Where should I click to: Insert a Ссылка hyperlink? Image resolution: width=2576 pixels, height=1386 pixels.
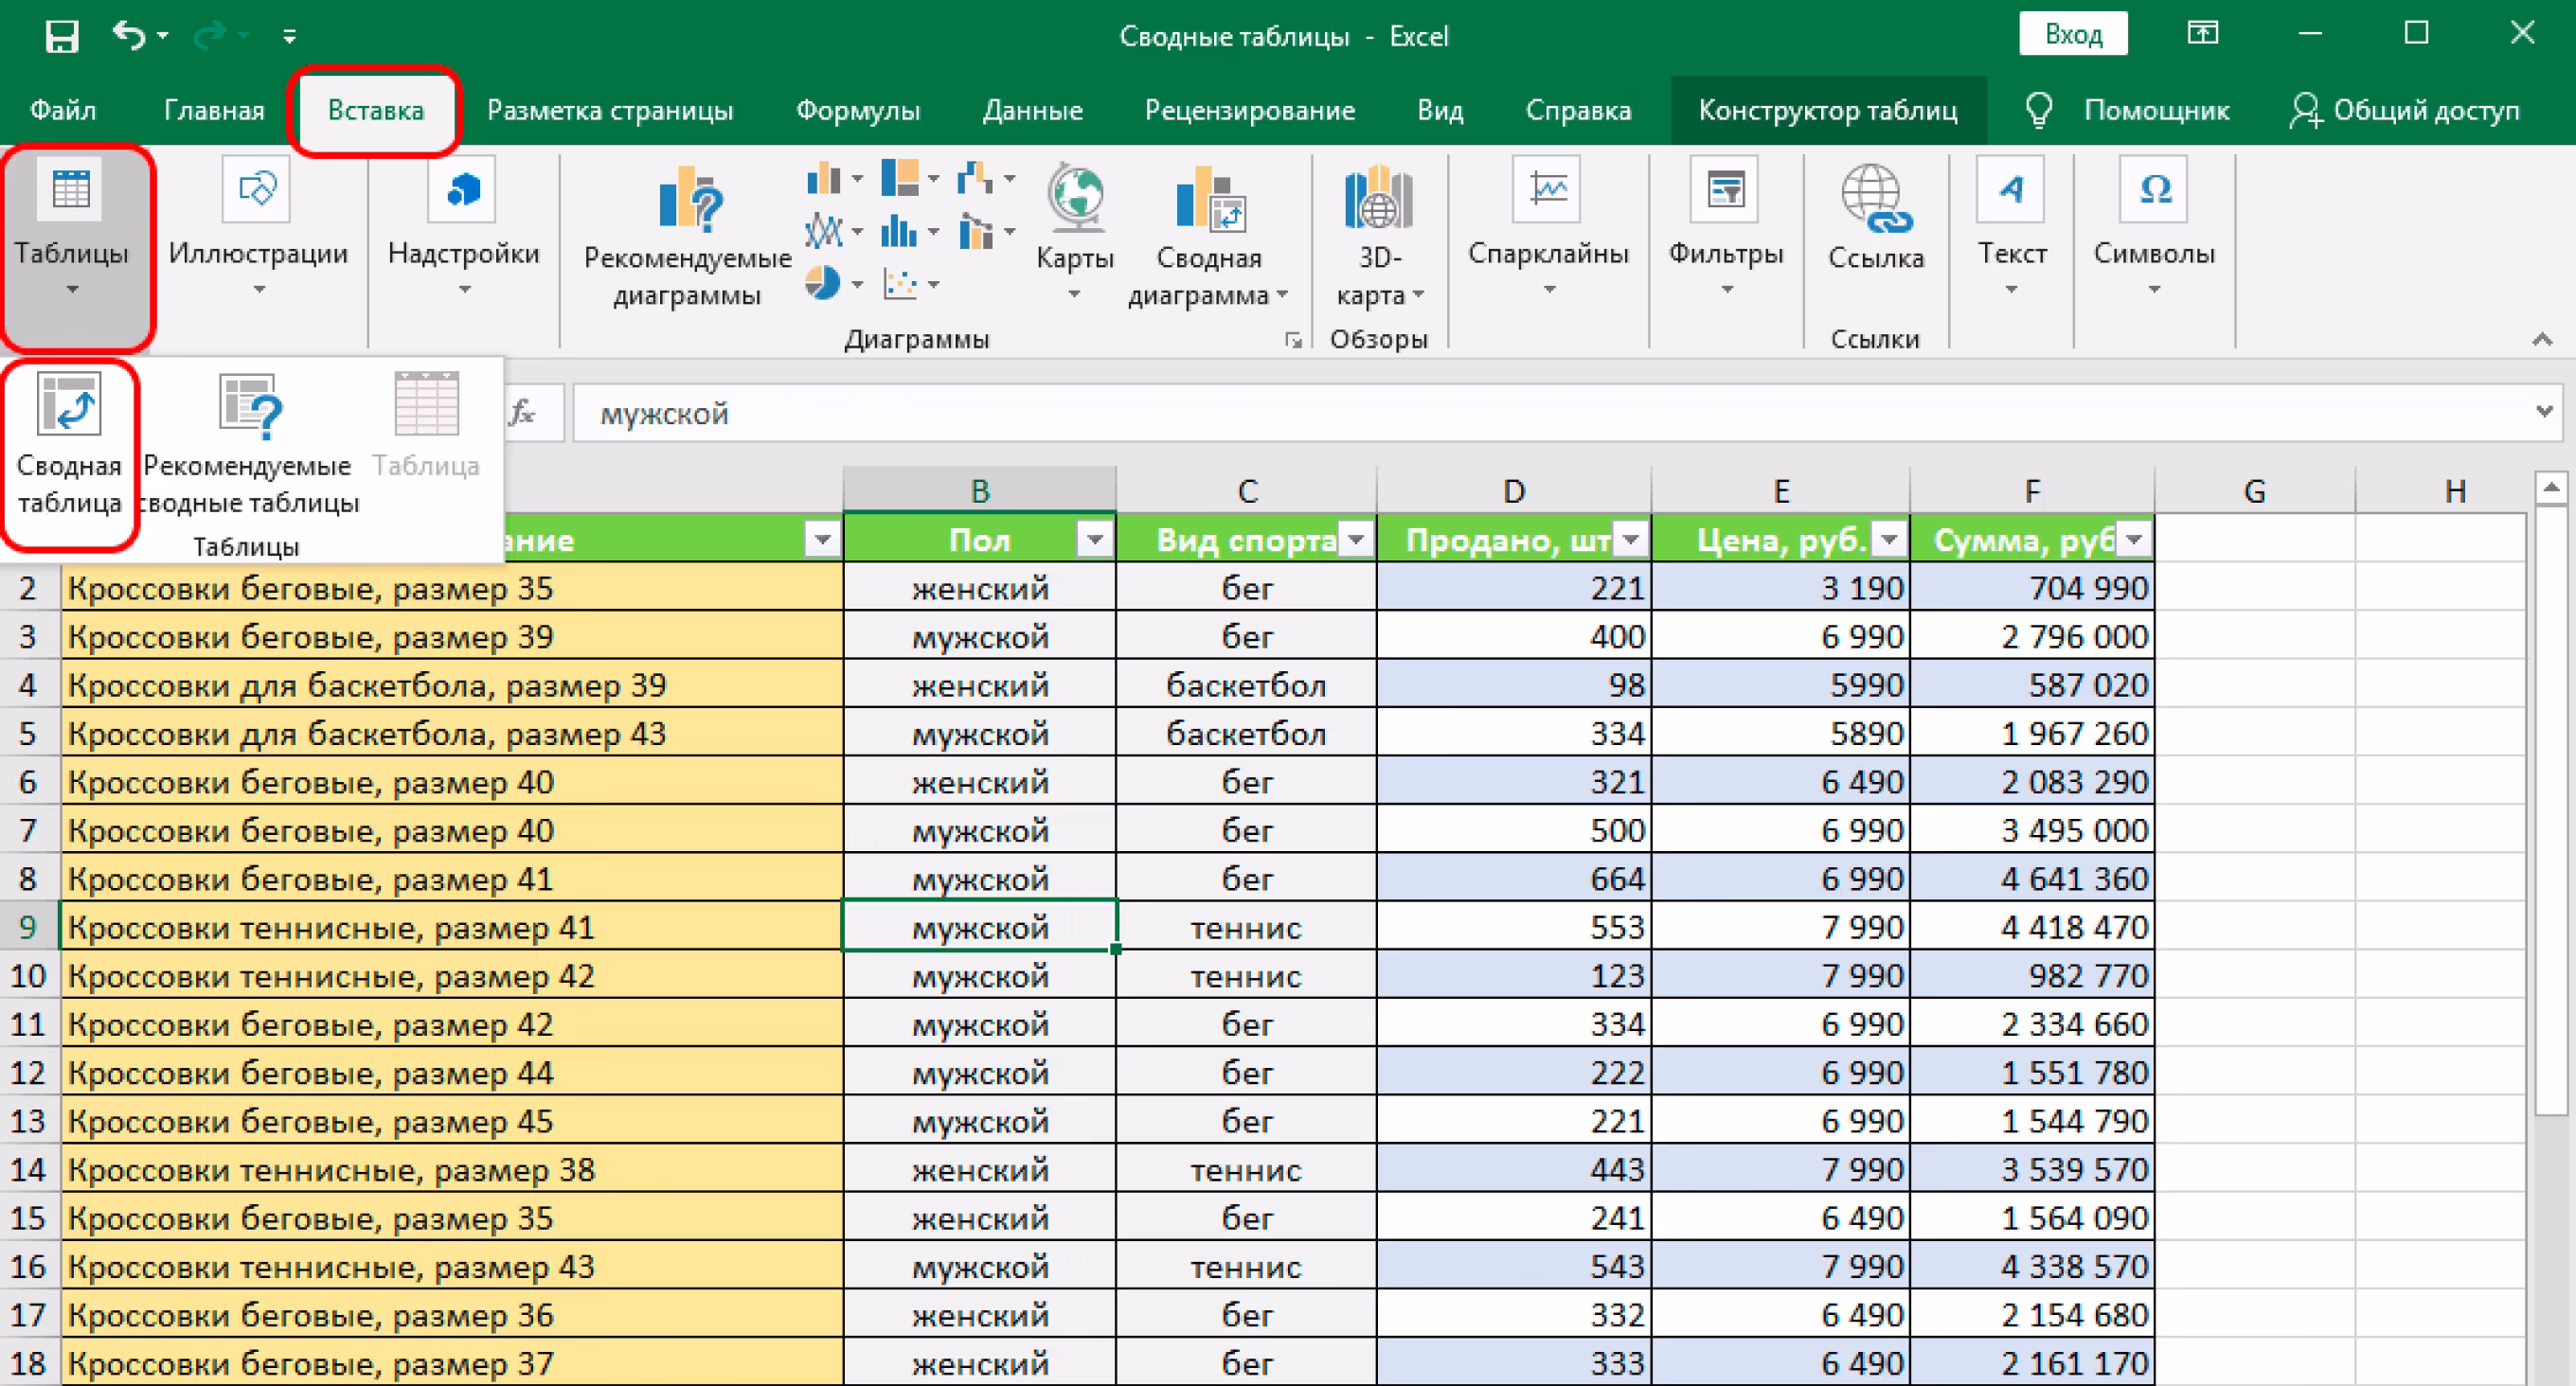pos(1875,200)
